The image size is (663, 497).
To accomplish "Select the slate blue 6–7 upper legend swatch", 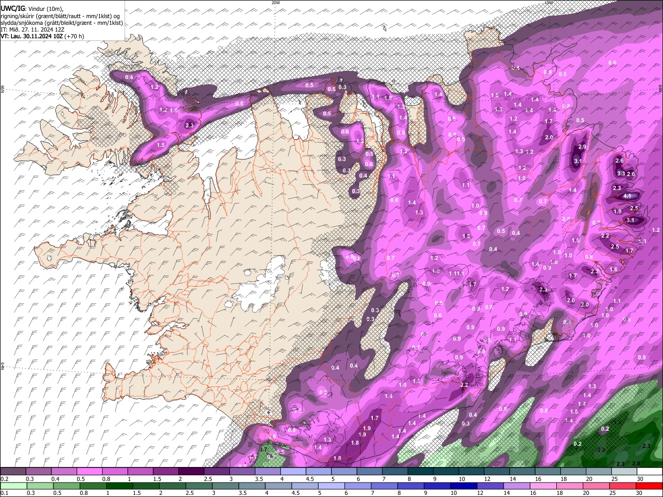I will click(x=369, y=472).
